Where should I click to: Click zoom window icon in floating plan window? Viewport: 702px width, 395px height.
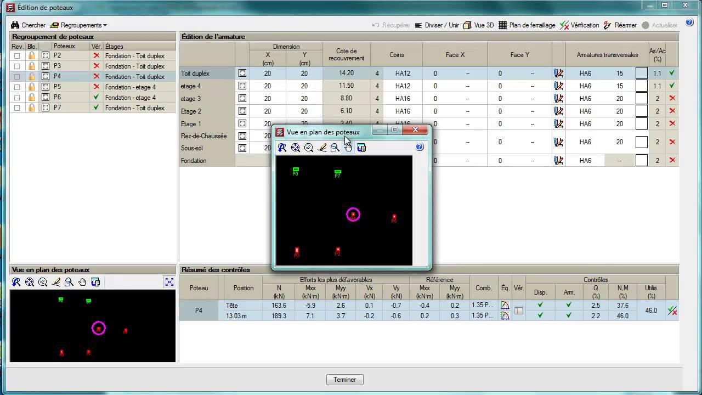335,147
